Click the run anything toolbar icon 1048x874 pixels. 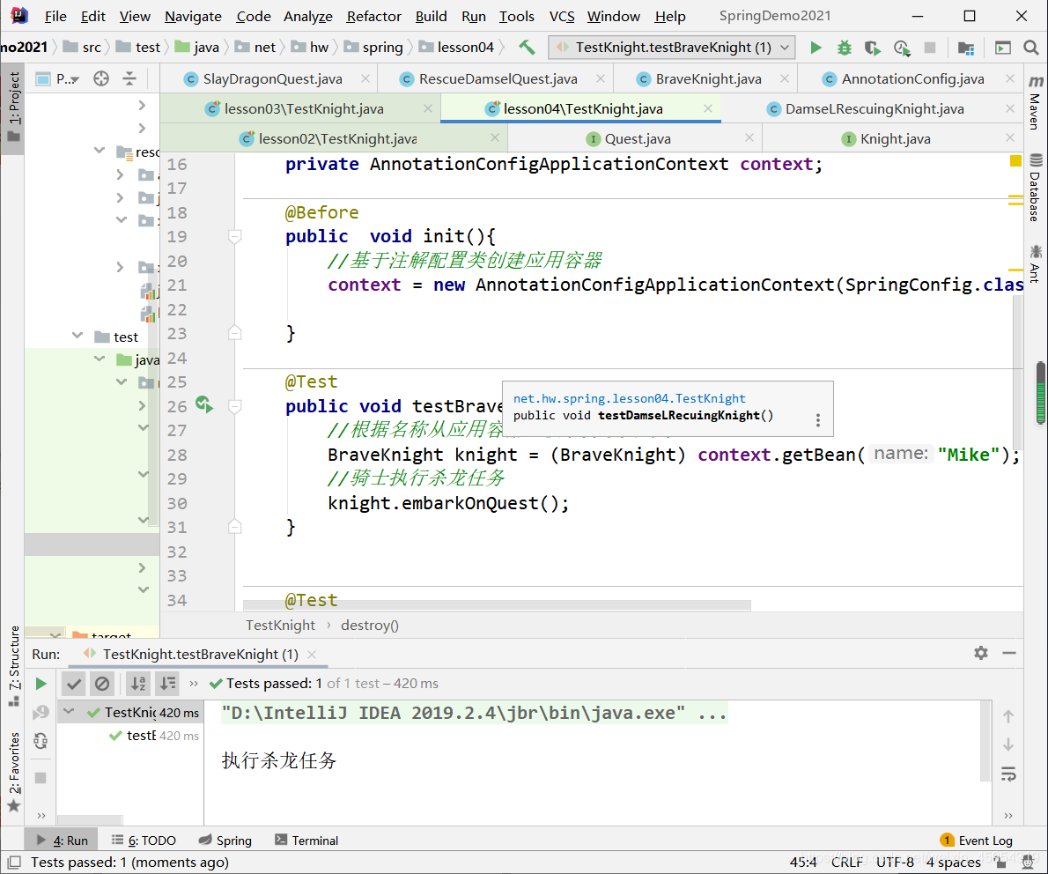[1002, 48]
